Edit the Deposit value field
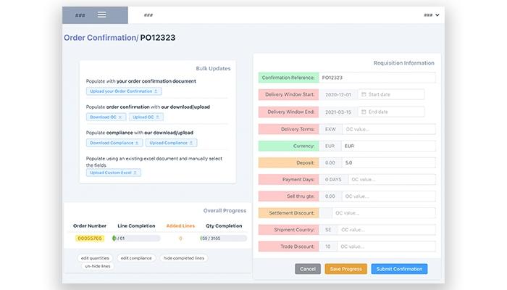The width and height of the screenshot is (507, 290). tap(389, 163)
